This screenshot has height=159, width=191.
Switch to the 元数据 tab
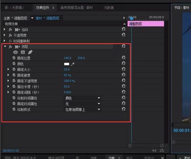click(109, 8)
